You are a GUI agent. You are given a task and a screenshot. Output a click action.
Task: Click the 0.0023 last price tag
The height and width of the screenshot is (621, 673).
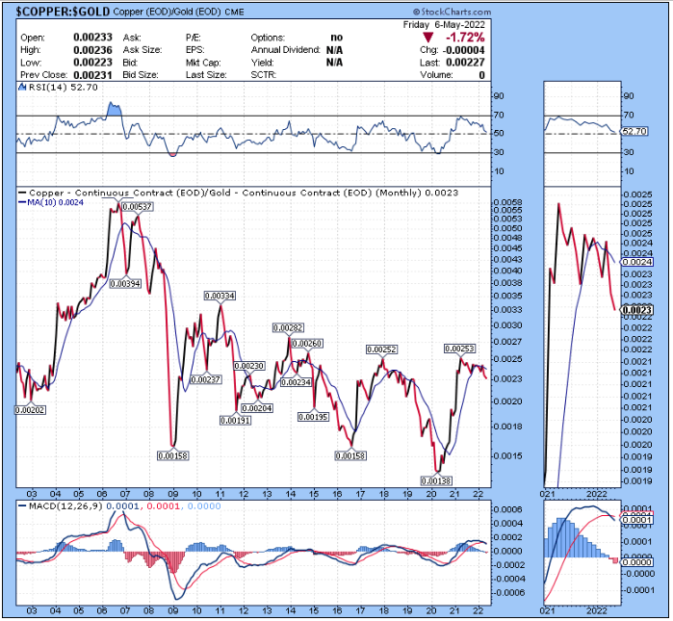tap(636, 311)
